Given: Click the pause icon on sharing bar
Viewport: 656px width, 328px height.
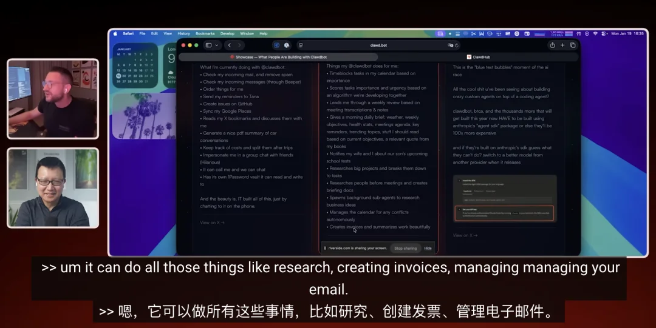Looking at the screenshot, I should [324, 248].
